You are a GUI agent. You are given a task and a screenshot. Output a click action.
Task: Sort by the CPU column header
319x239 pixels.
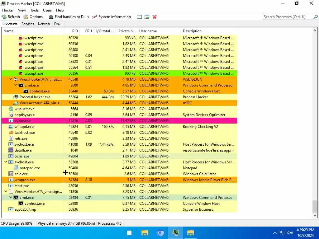click(x=87, y=31)
